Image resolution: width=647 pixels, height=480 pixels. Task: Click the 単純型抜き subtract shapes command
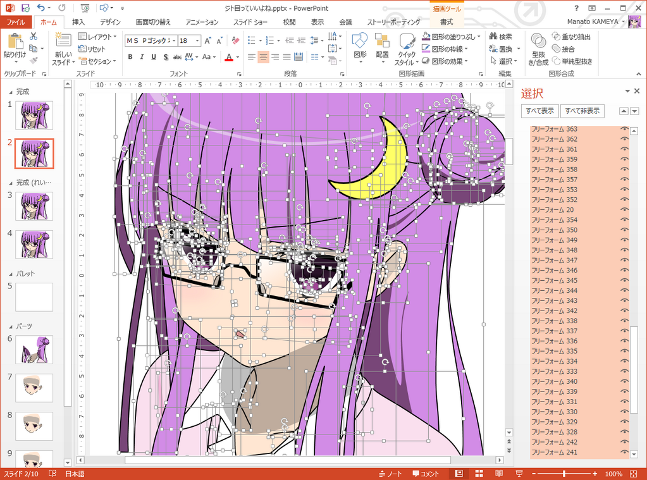click(572, 61)
